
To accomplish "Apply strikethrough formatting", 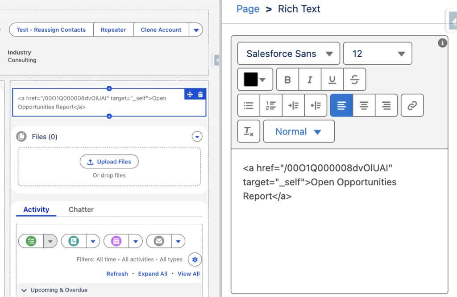I will coord(354,79).
